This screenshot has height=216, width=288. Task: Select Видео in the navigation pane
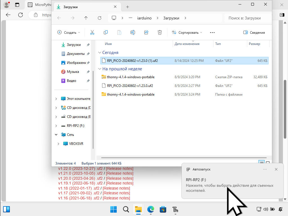pyautogui.click(x=71, y=81)
